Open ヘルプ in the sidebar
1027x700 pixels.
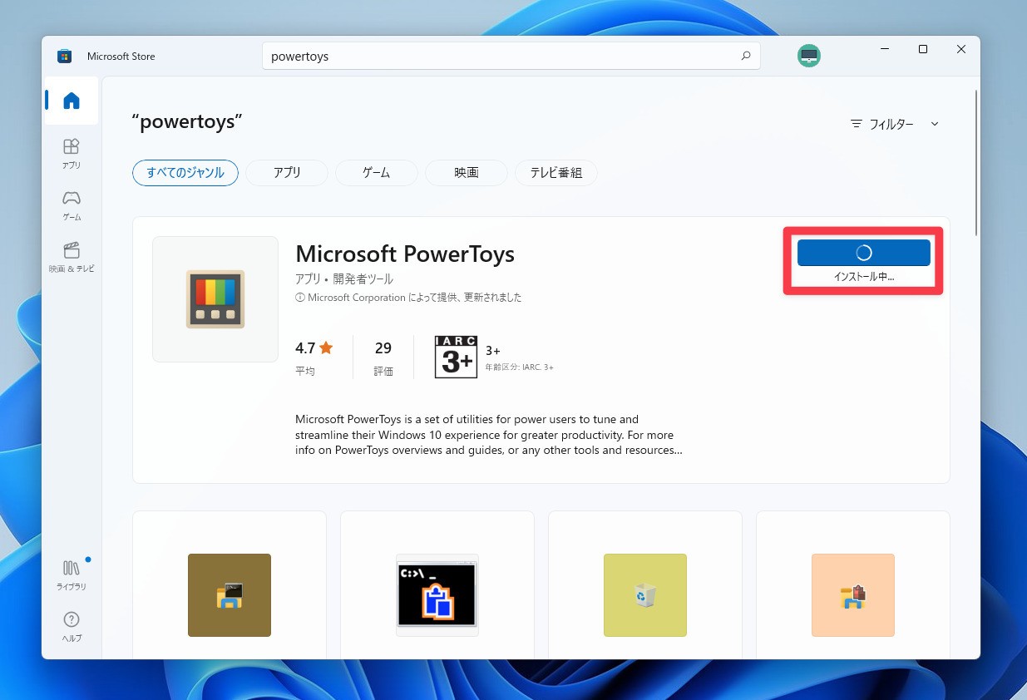click(72, 626)
